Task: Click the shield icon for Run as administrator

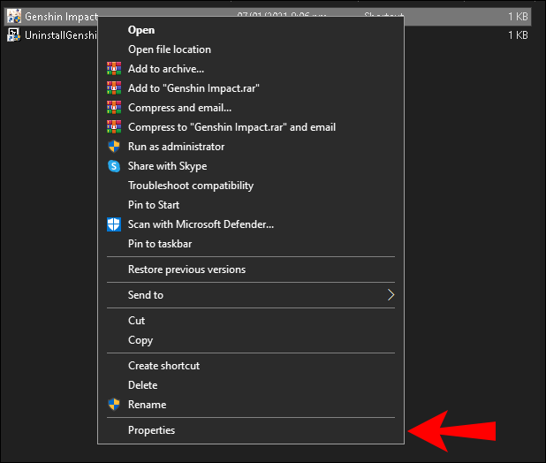Action: click(x=113, y=147)
